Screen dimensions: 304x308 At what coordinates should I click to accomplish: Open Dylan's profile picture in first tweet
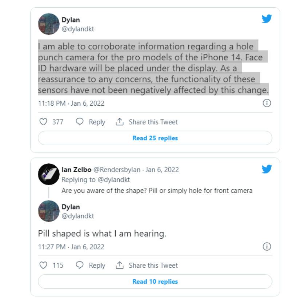[x=49, y=24]
